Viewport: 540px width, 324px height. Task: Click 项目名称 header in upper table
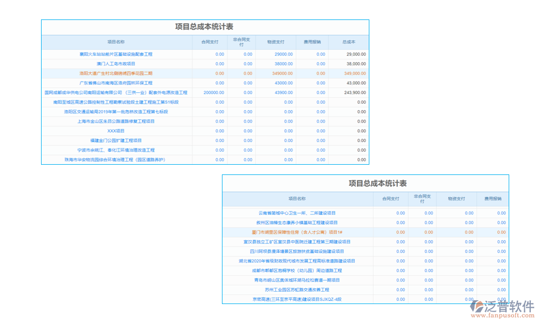(116, 42)
